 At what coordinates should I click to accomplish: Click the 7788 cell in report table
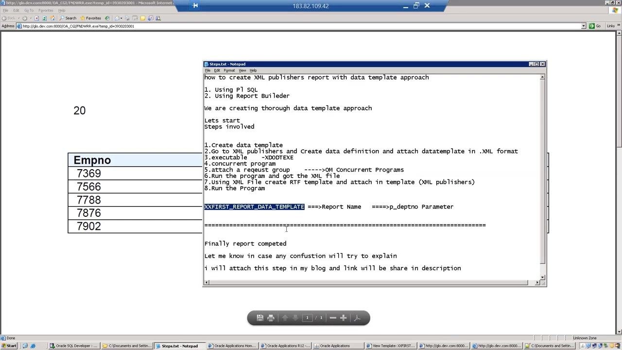89,200
